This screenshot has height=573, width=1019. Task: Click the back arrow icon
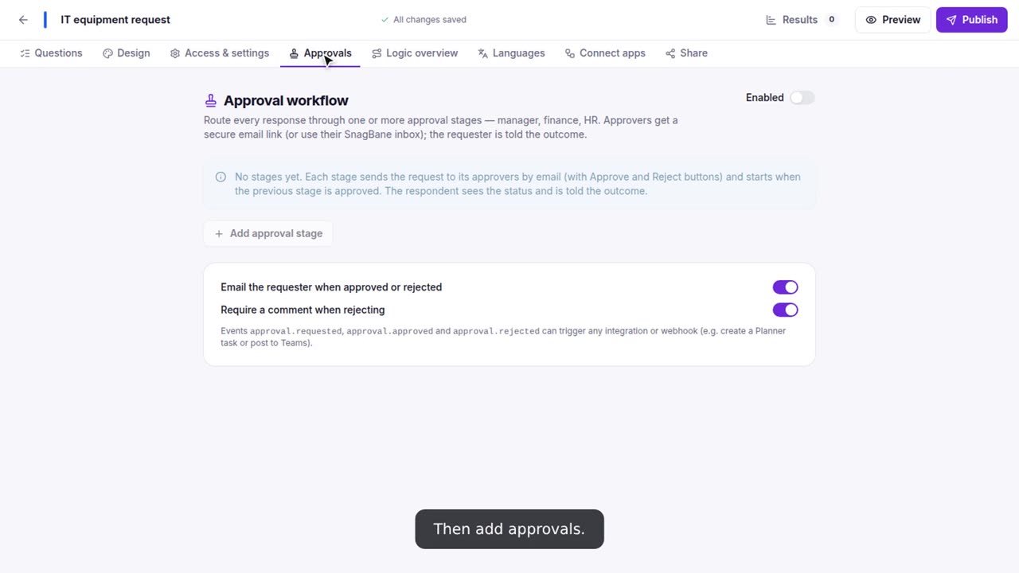click(23, 20)
